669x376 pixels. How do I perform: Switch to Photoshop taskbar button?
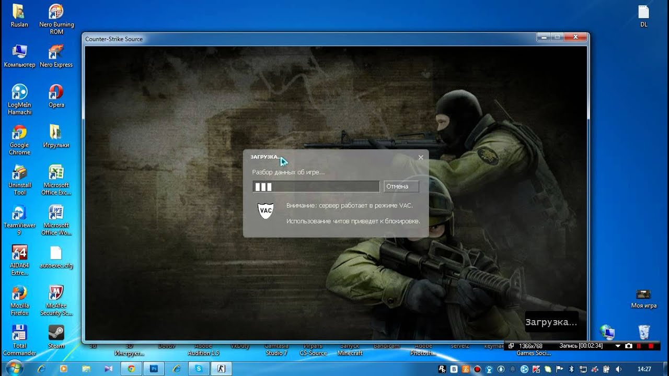[x=154, y=369]
